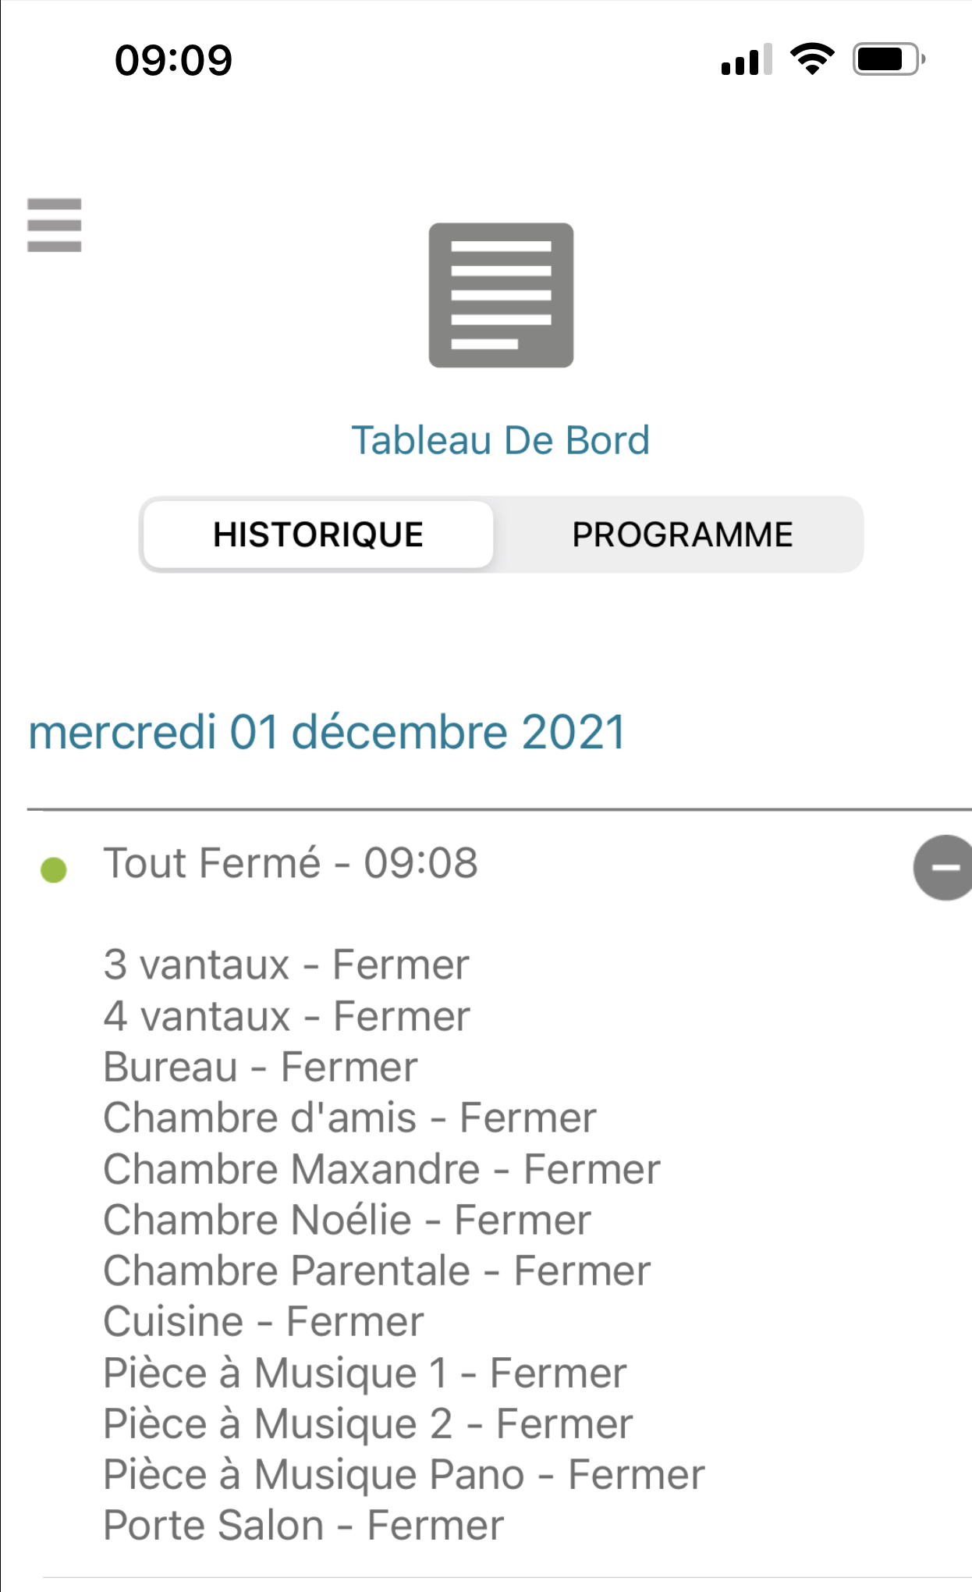Select the Porte Salon - Fermer line

coord(303,1526)
